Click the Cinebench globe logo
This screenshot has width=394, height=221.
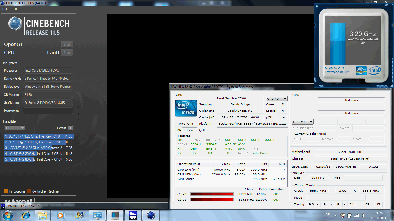15,24
